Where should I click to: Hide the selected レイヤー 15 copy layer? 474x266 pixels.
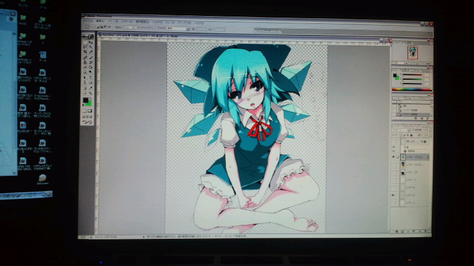pos(394,157)
